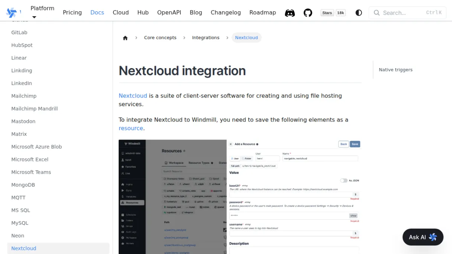Click the 18k stars count

tap(341, 13)
